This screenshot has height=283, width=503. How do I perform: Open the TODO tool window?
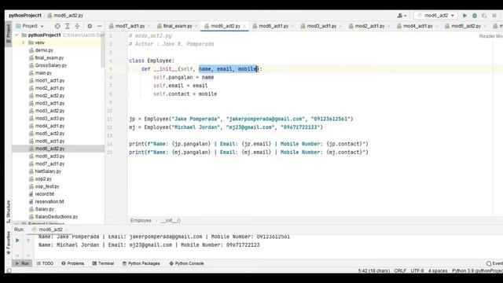pos(45,263)
